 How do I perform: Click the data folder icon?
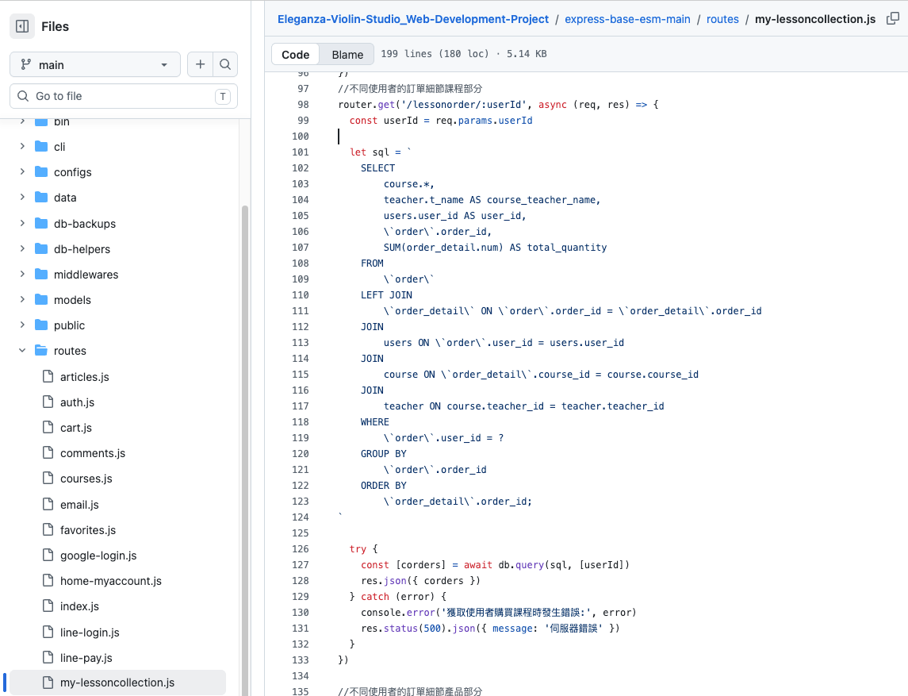tap(41, 198)
